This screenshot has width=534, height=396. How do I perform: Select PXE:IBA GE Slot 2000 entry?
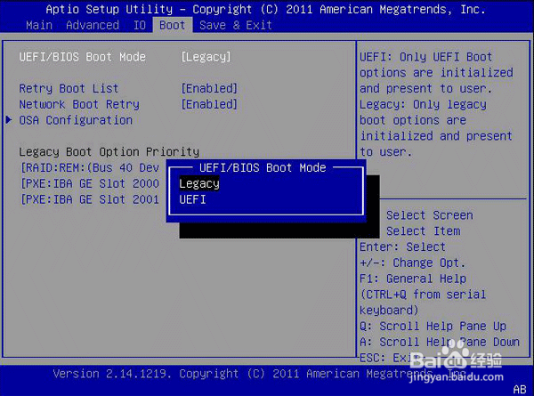(x=90, y=184)
